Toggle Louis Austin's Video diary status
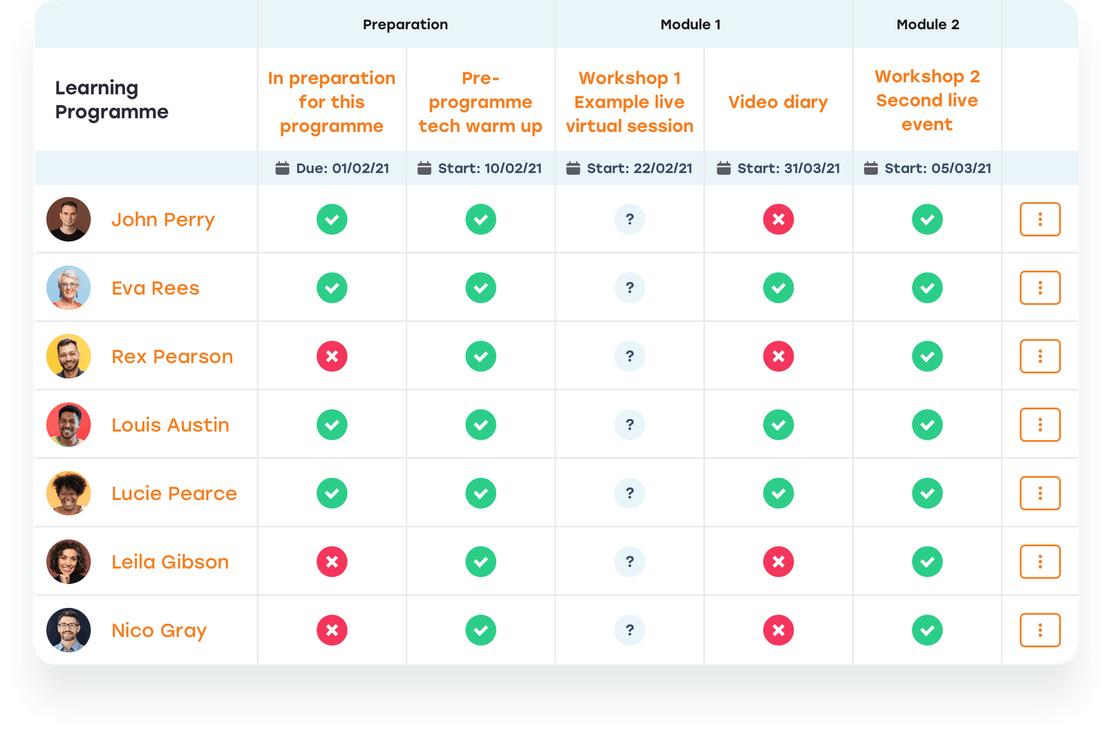1112x733 pixels. 778,424
